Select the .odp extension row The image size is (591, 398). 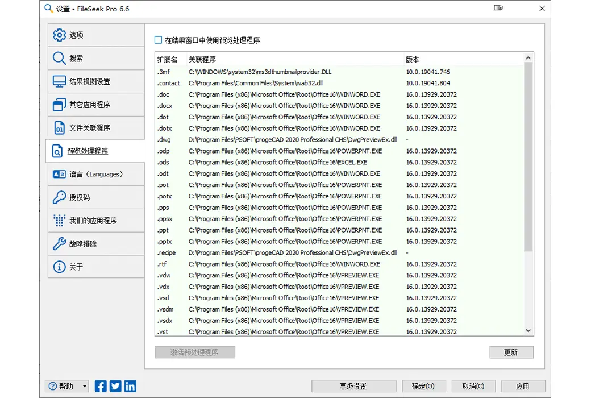pos(339,151)
